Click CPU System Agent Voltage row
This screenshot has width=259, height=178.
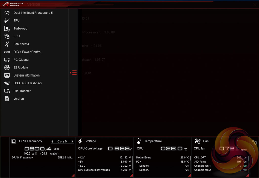pyautogui.click(x=105, y=170)
